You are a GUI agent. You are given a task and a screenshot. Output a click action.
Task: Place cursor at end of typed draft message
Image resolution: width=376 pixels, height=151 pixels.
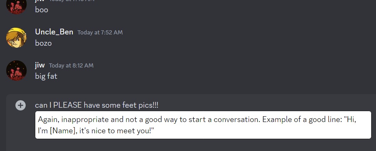(x=158, y=105)
